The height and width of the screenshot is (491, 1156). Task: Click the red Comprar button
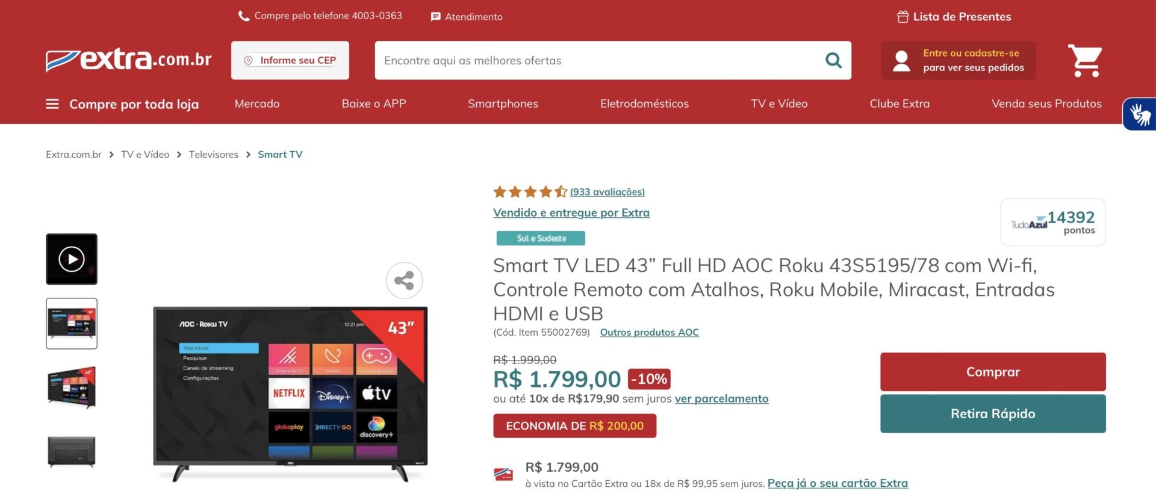(x=993, y=372)
